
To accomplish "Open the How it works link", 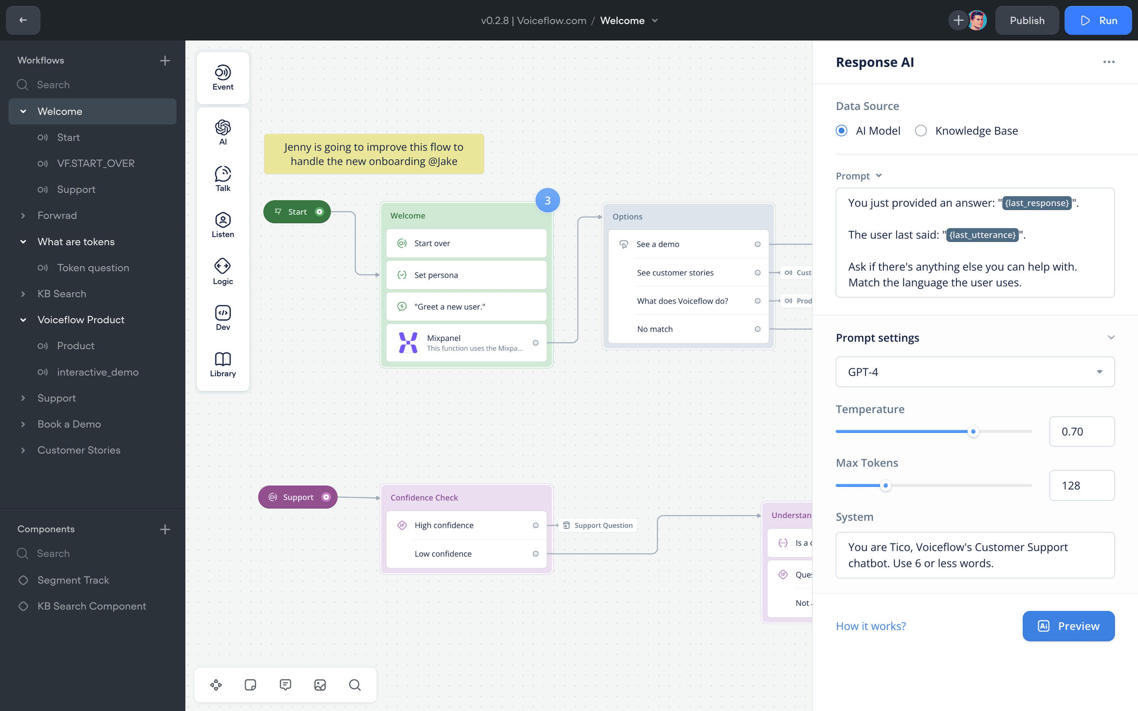I will tap(871, 626).
